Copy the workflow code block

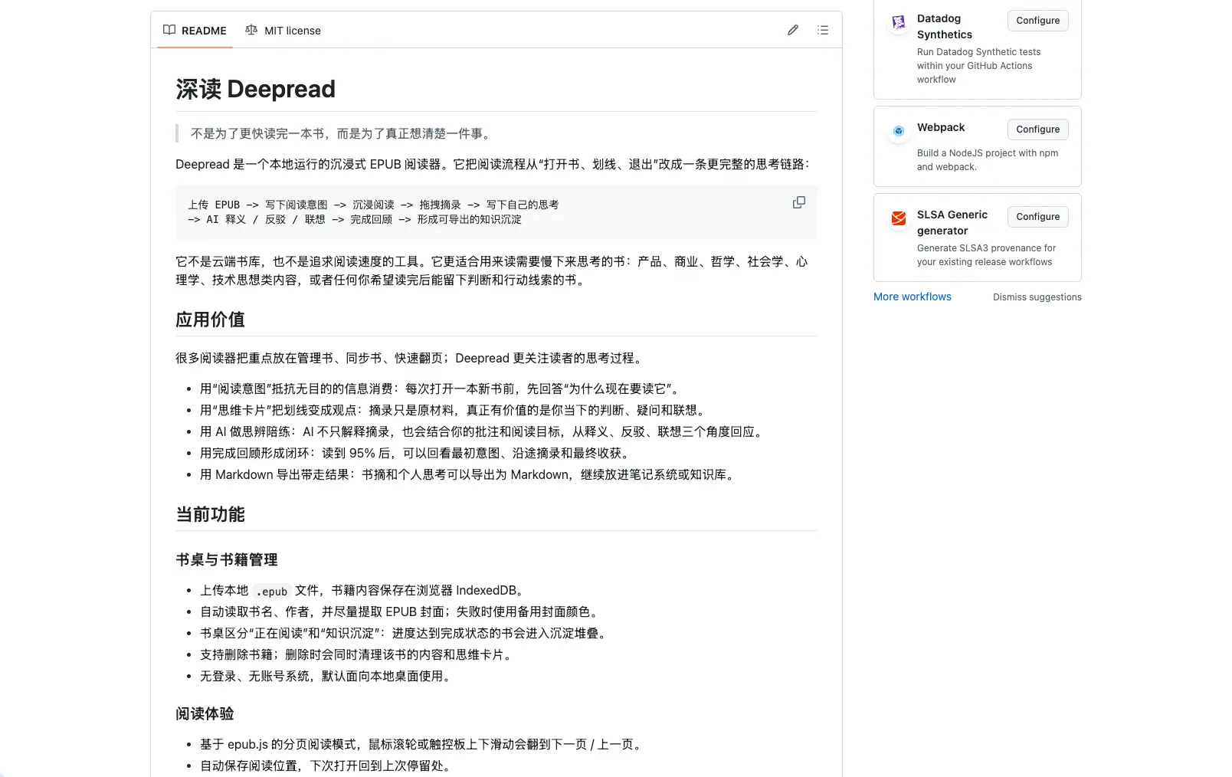(x=798, y=202)
